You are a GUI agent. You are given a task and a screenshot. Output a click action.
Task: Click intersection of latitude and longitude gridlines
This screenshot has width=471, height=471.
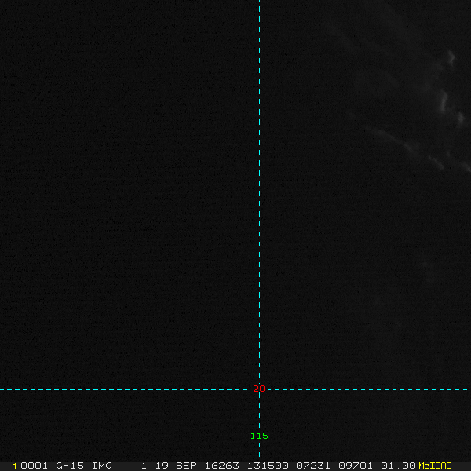point(259,389)
